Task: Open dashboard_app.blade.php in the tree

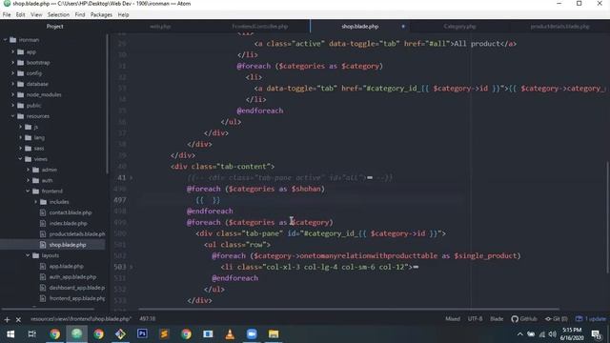Action: tap(76, 288)
